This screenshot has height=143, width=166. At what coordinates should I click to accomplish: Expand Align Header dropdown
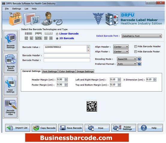click(121, 47)
